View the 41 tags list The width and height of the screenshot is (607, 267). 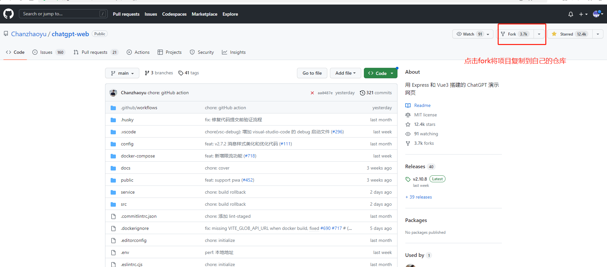(189, 73)
